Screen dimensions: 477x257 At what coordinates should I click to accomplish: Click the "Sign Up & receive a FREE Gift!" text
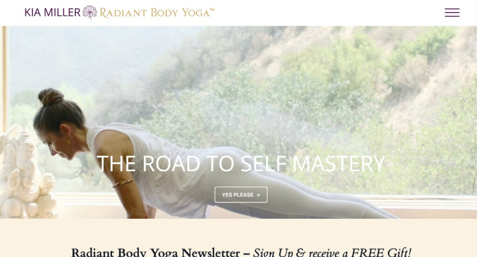click(332, 252)
